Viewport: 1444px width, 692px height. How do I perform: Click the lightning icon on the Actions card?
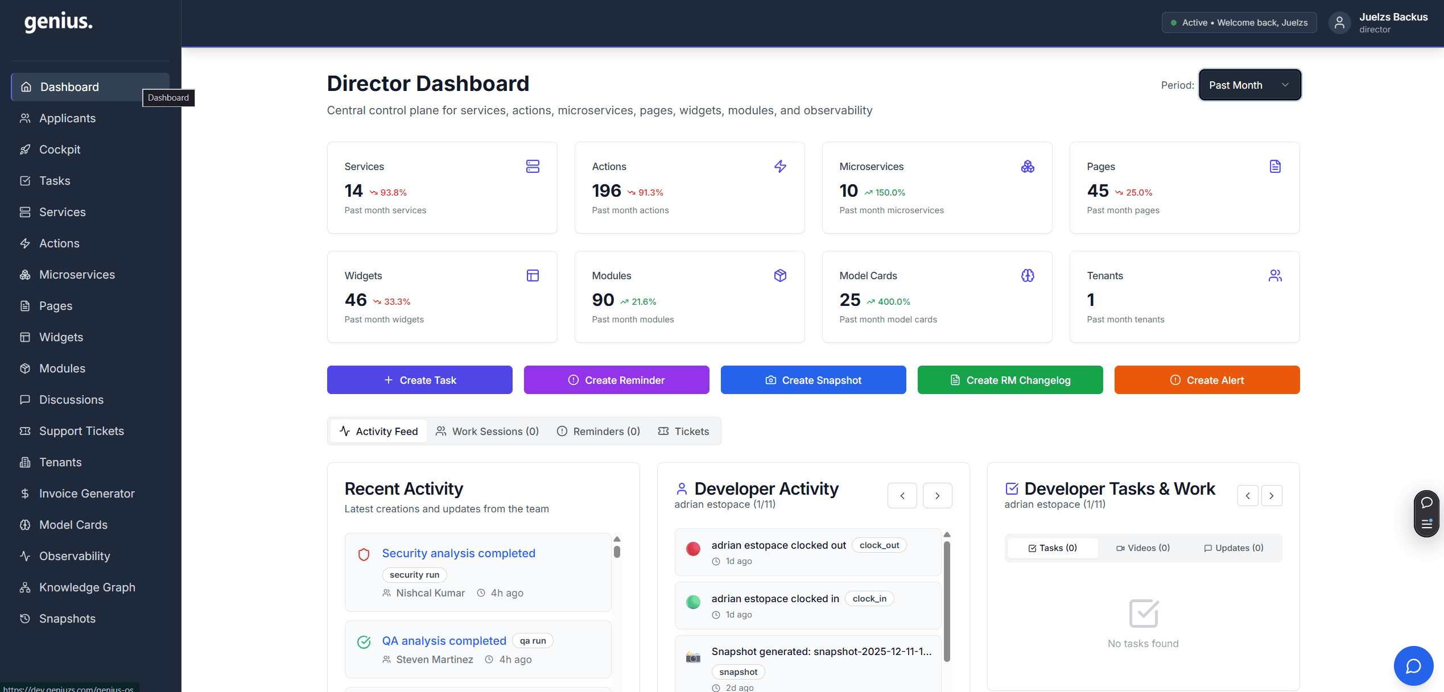[780, 167]
